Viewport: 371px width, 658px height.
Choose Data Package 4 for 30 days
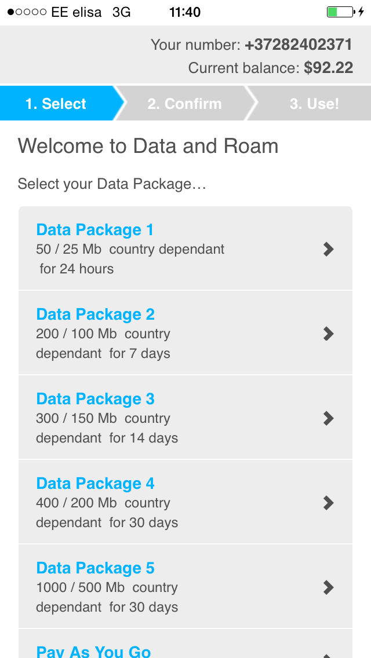tap(185, 502)
